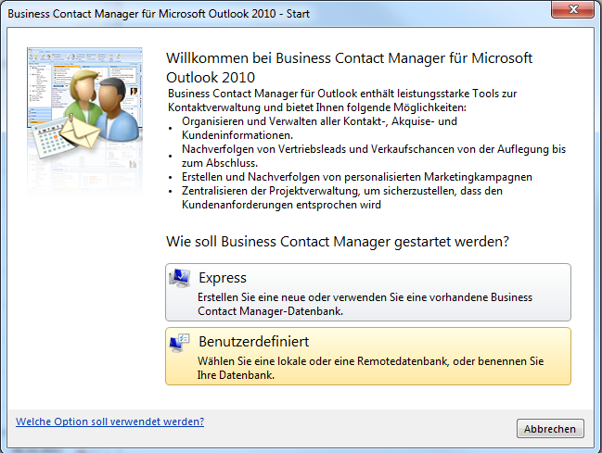Click the Express option computer icon
Image resolution: width=602 pixels, height=453 pixels.
pyautogui.click(x=179, y=278)
